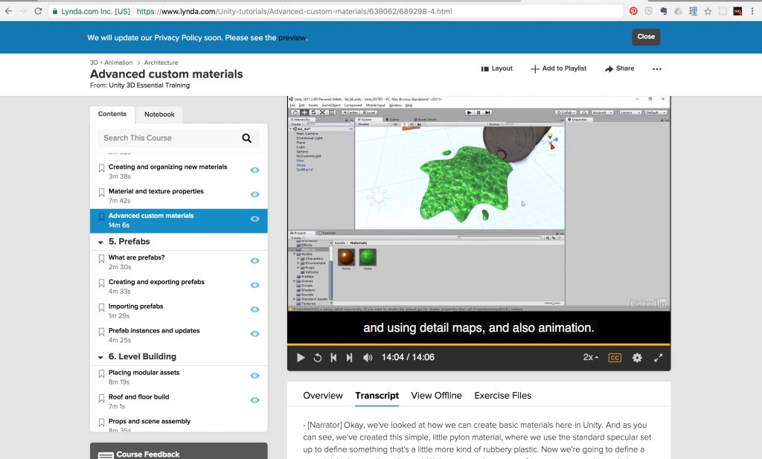
Task: Click Add to Playlist
Action: tap(558, 68)
